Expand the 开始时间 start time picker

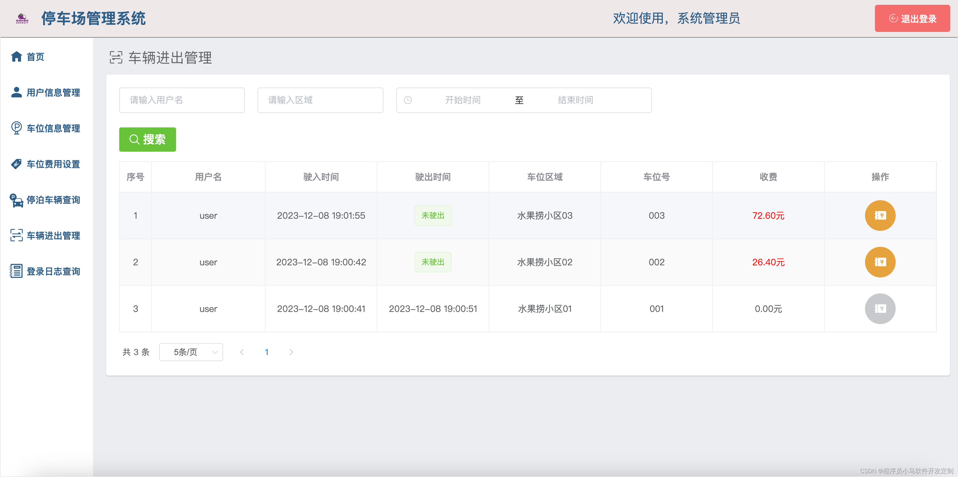(x=462, y=100)
